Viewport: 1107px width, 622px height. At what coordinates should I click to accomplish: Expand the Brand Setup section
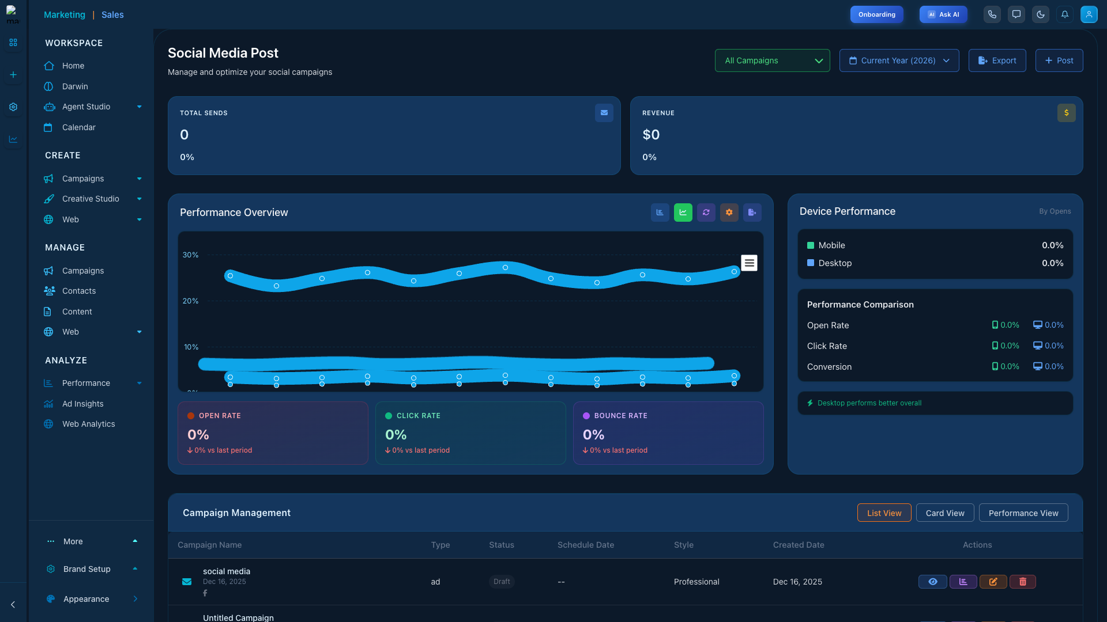(92, 569)
